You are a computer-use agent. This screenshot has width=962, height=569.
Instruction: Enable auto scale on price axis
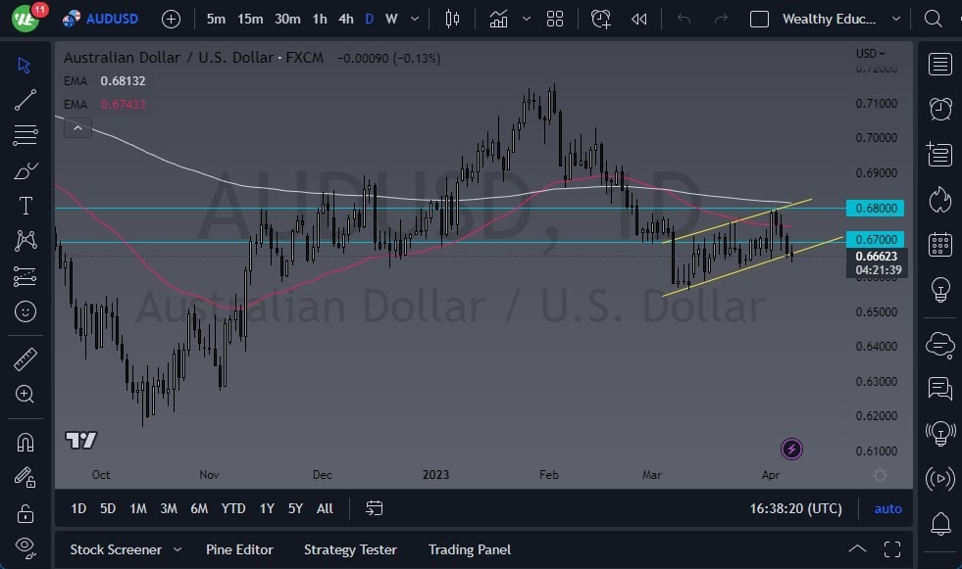pyautogui.click(x=887, y=508)
